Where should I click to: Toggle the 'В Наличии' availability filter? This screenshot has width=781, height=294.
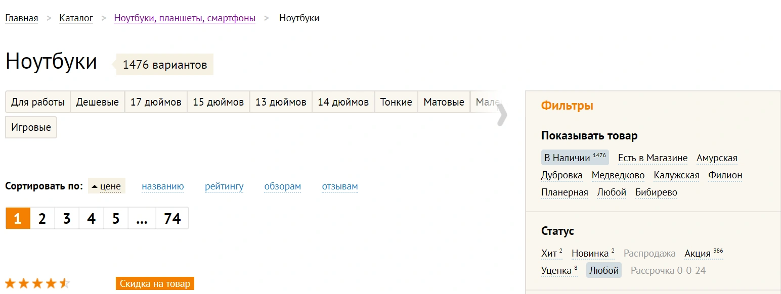coord(567,158)
